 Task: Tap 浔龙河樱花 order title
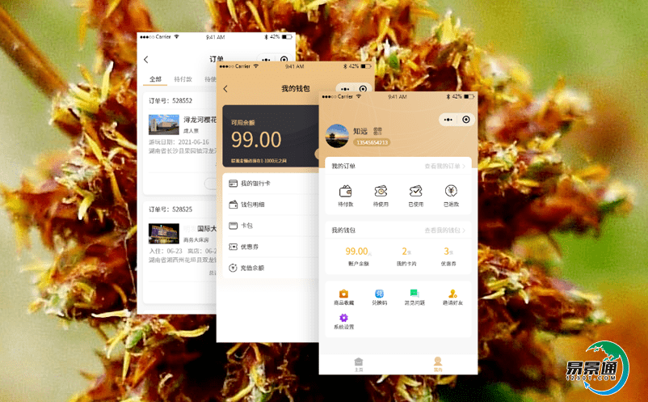(200, 120)
